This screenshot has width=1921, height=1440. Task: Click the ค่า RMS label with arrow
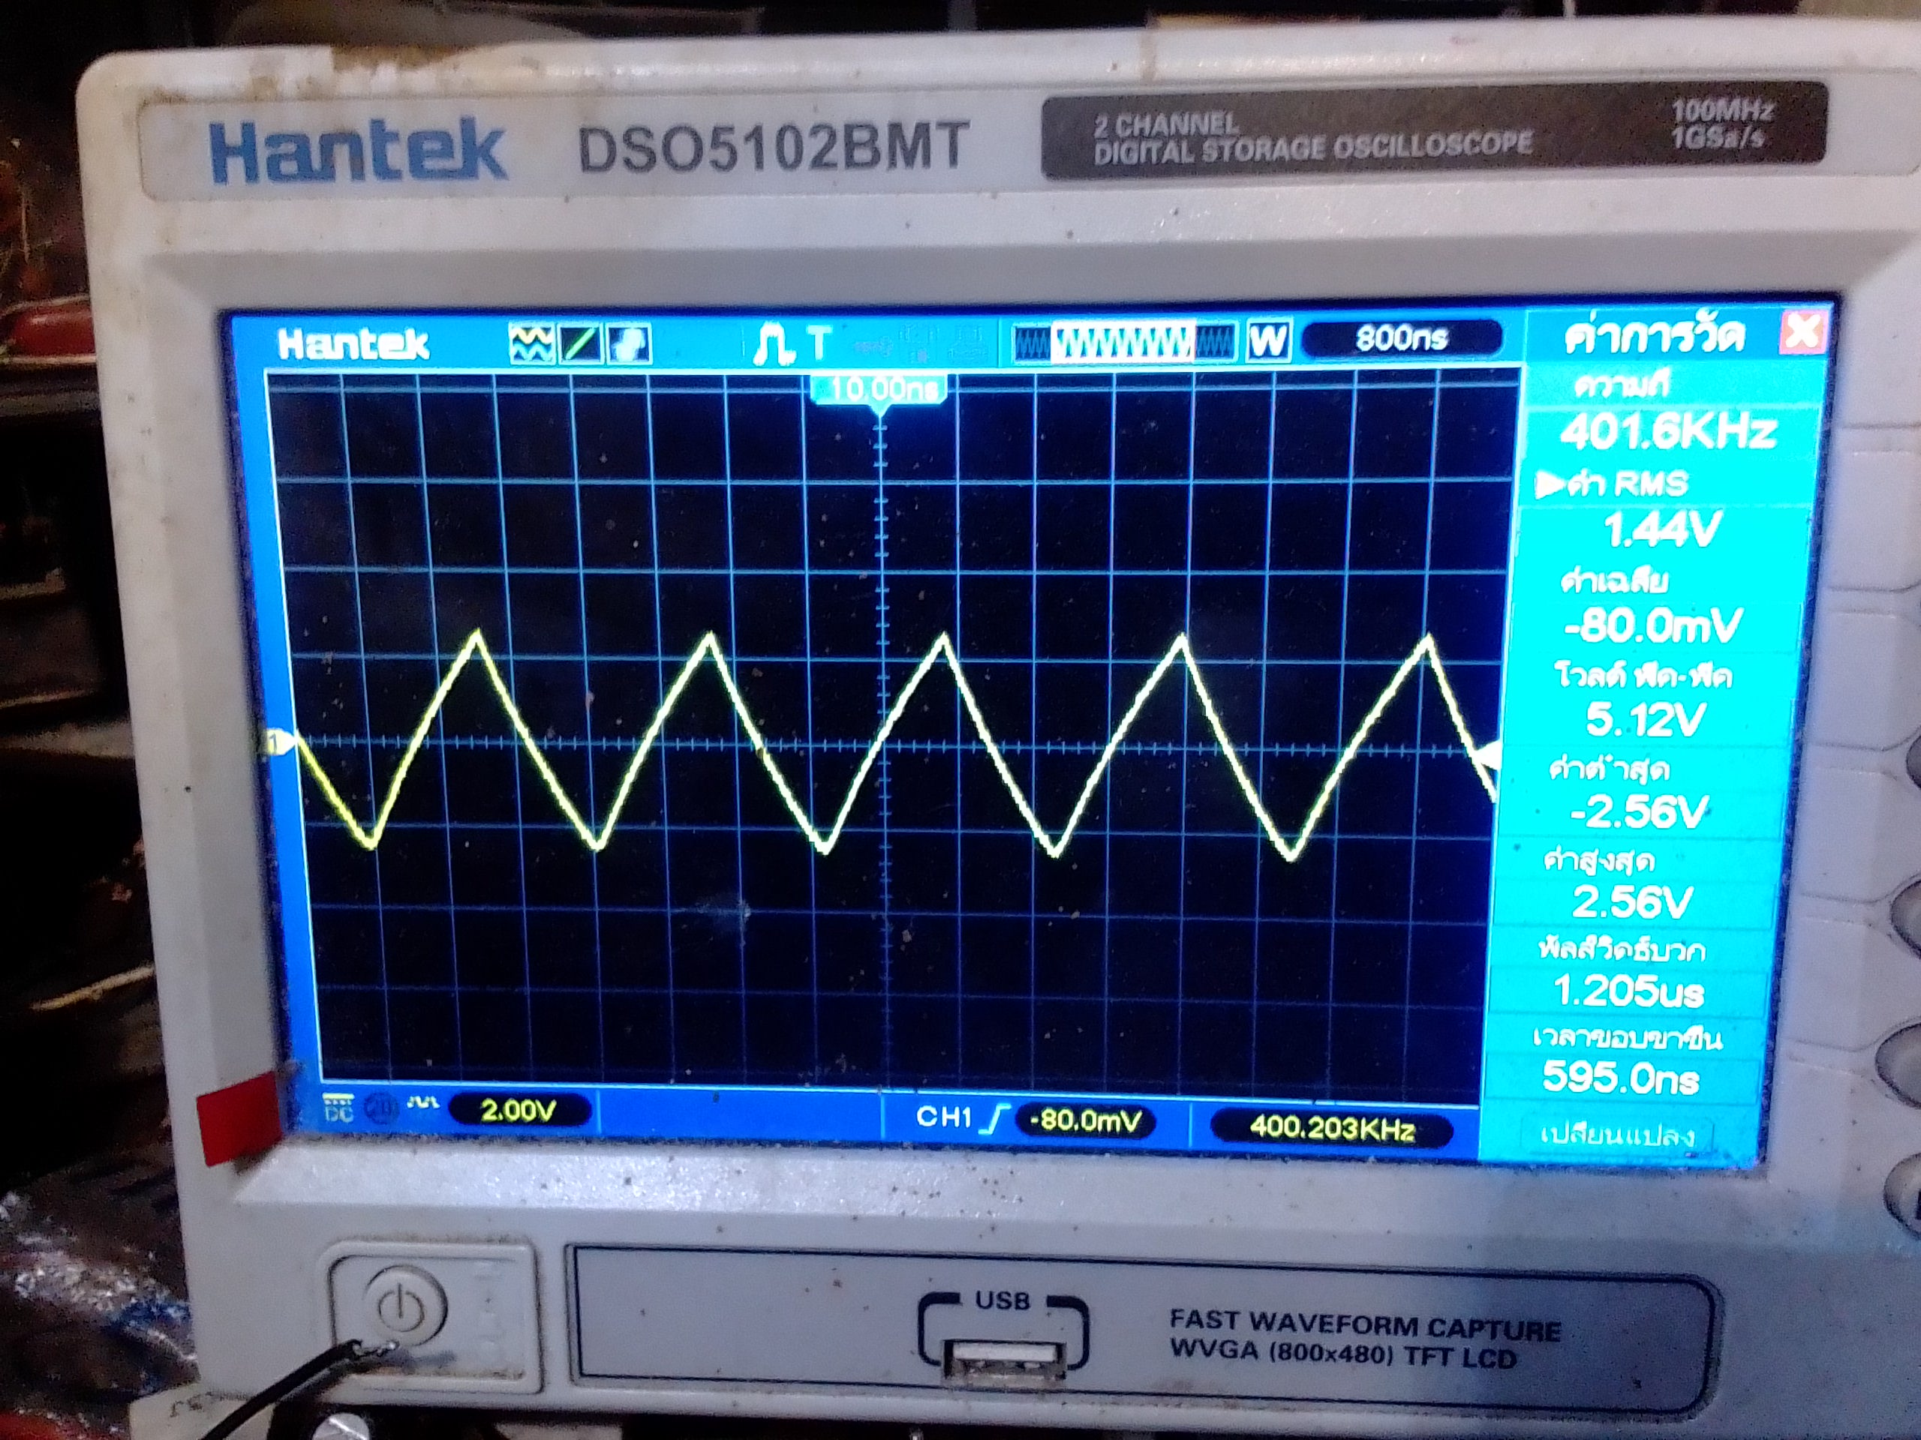[1613, 484]
